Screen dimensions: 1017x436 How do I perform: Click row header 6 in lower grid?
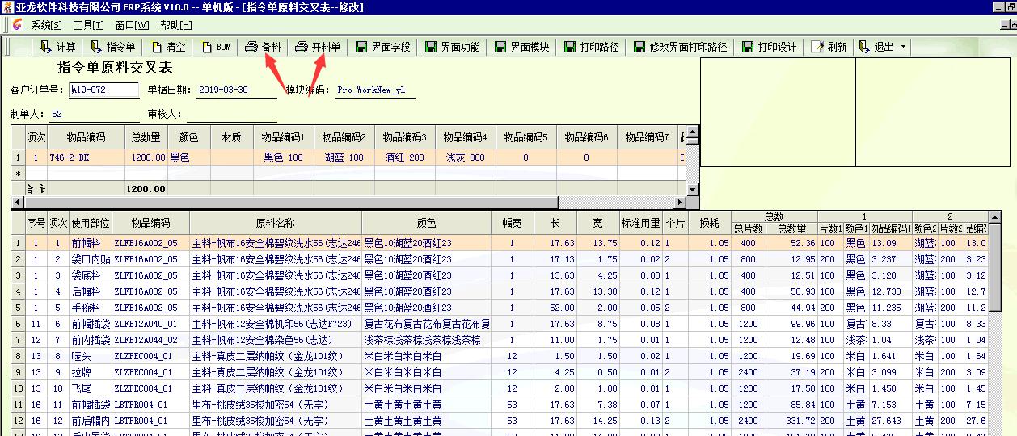click(18, 324)
